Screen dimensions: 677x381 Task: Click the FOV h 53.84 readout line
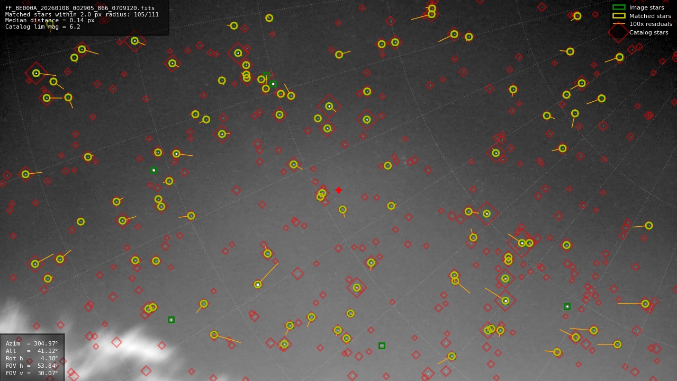pos(32,366)
